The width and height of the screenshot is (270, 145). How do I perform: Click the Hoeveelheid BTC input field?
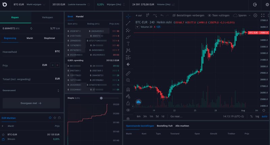31,52
